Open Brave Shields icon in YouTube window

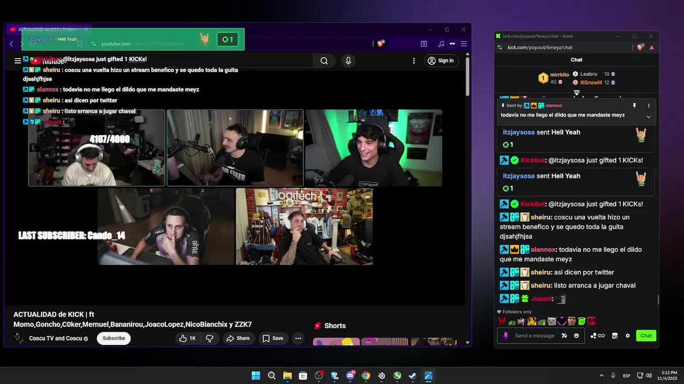click(x=380, y=44)
